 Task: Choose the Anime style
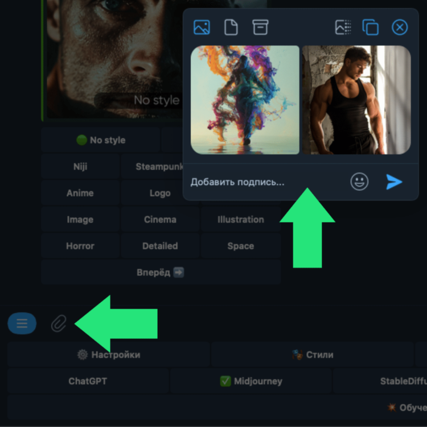point(80,193)
